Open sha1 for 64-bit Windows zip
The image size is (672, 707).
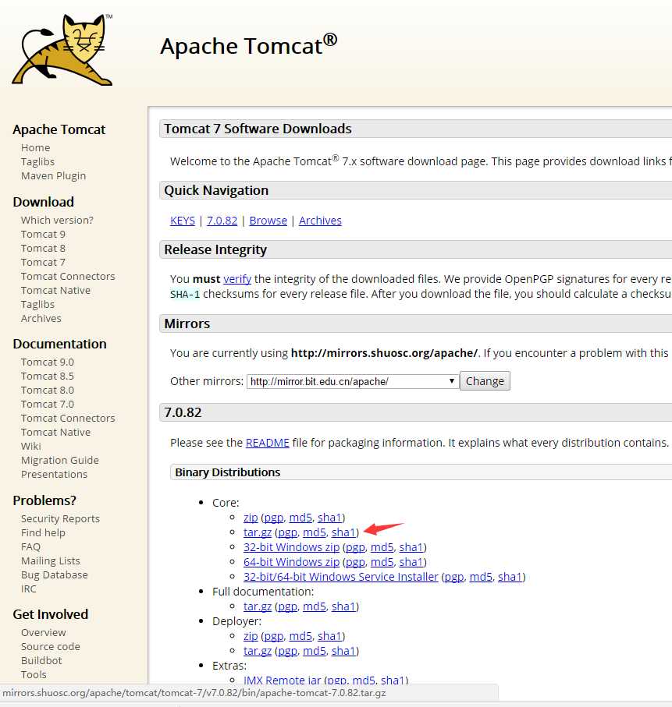pyautogui.click(x=411, y=562)
